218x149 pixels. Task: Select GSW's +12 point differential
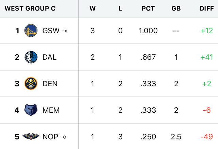pos(206,31)
